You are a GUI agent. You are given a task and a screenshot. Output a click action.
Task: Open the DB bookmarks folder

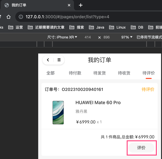pyautogui.click(x=137, y=27)
